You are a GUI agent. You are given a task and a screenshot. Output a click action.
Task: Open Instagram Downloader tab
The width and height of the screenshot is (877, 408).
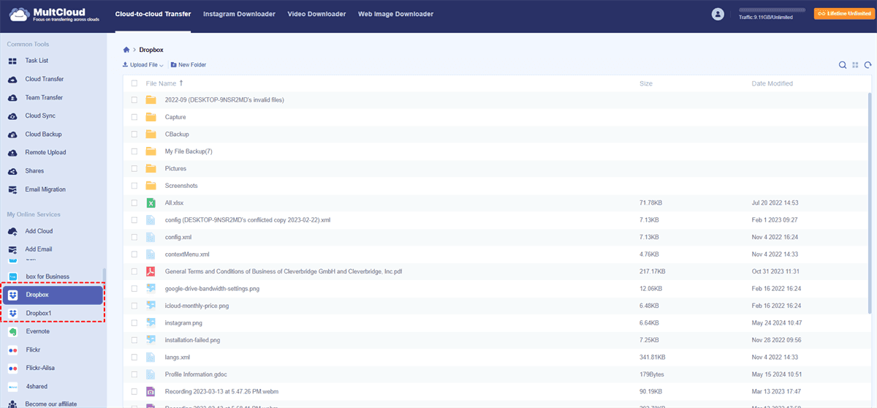point(239,14)
